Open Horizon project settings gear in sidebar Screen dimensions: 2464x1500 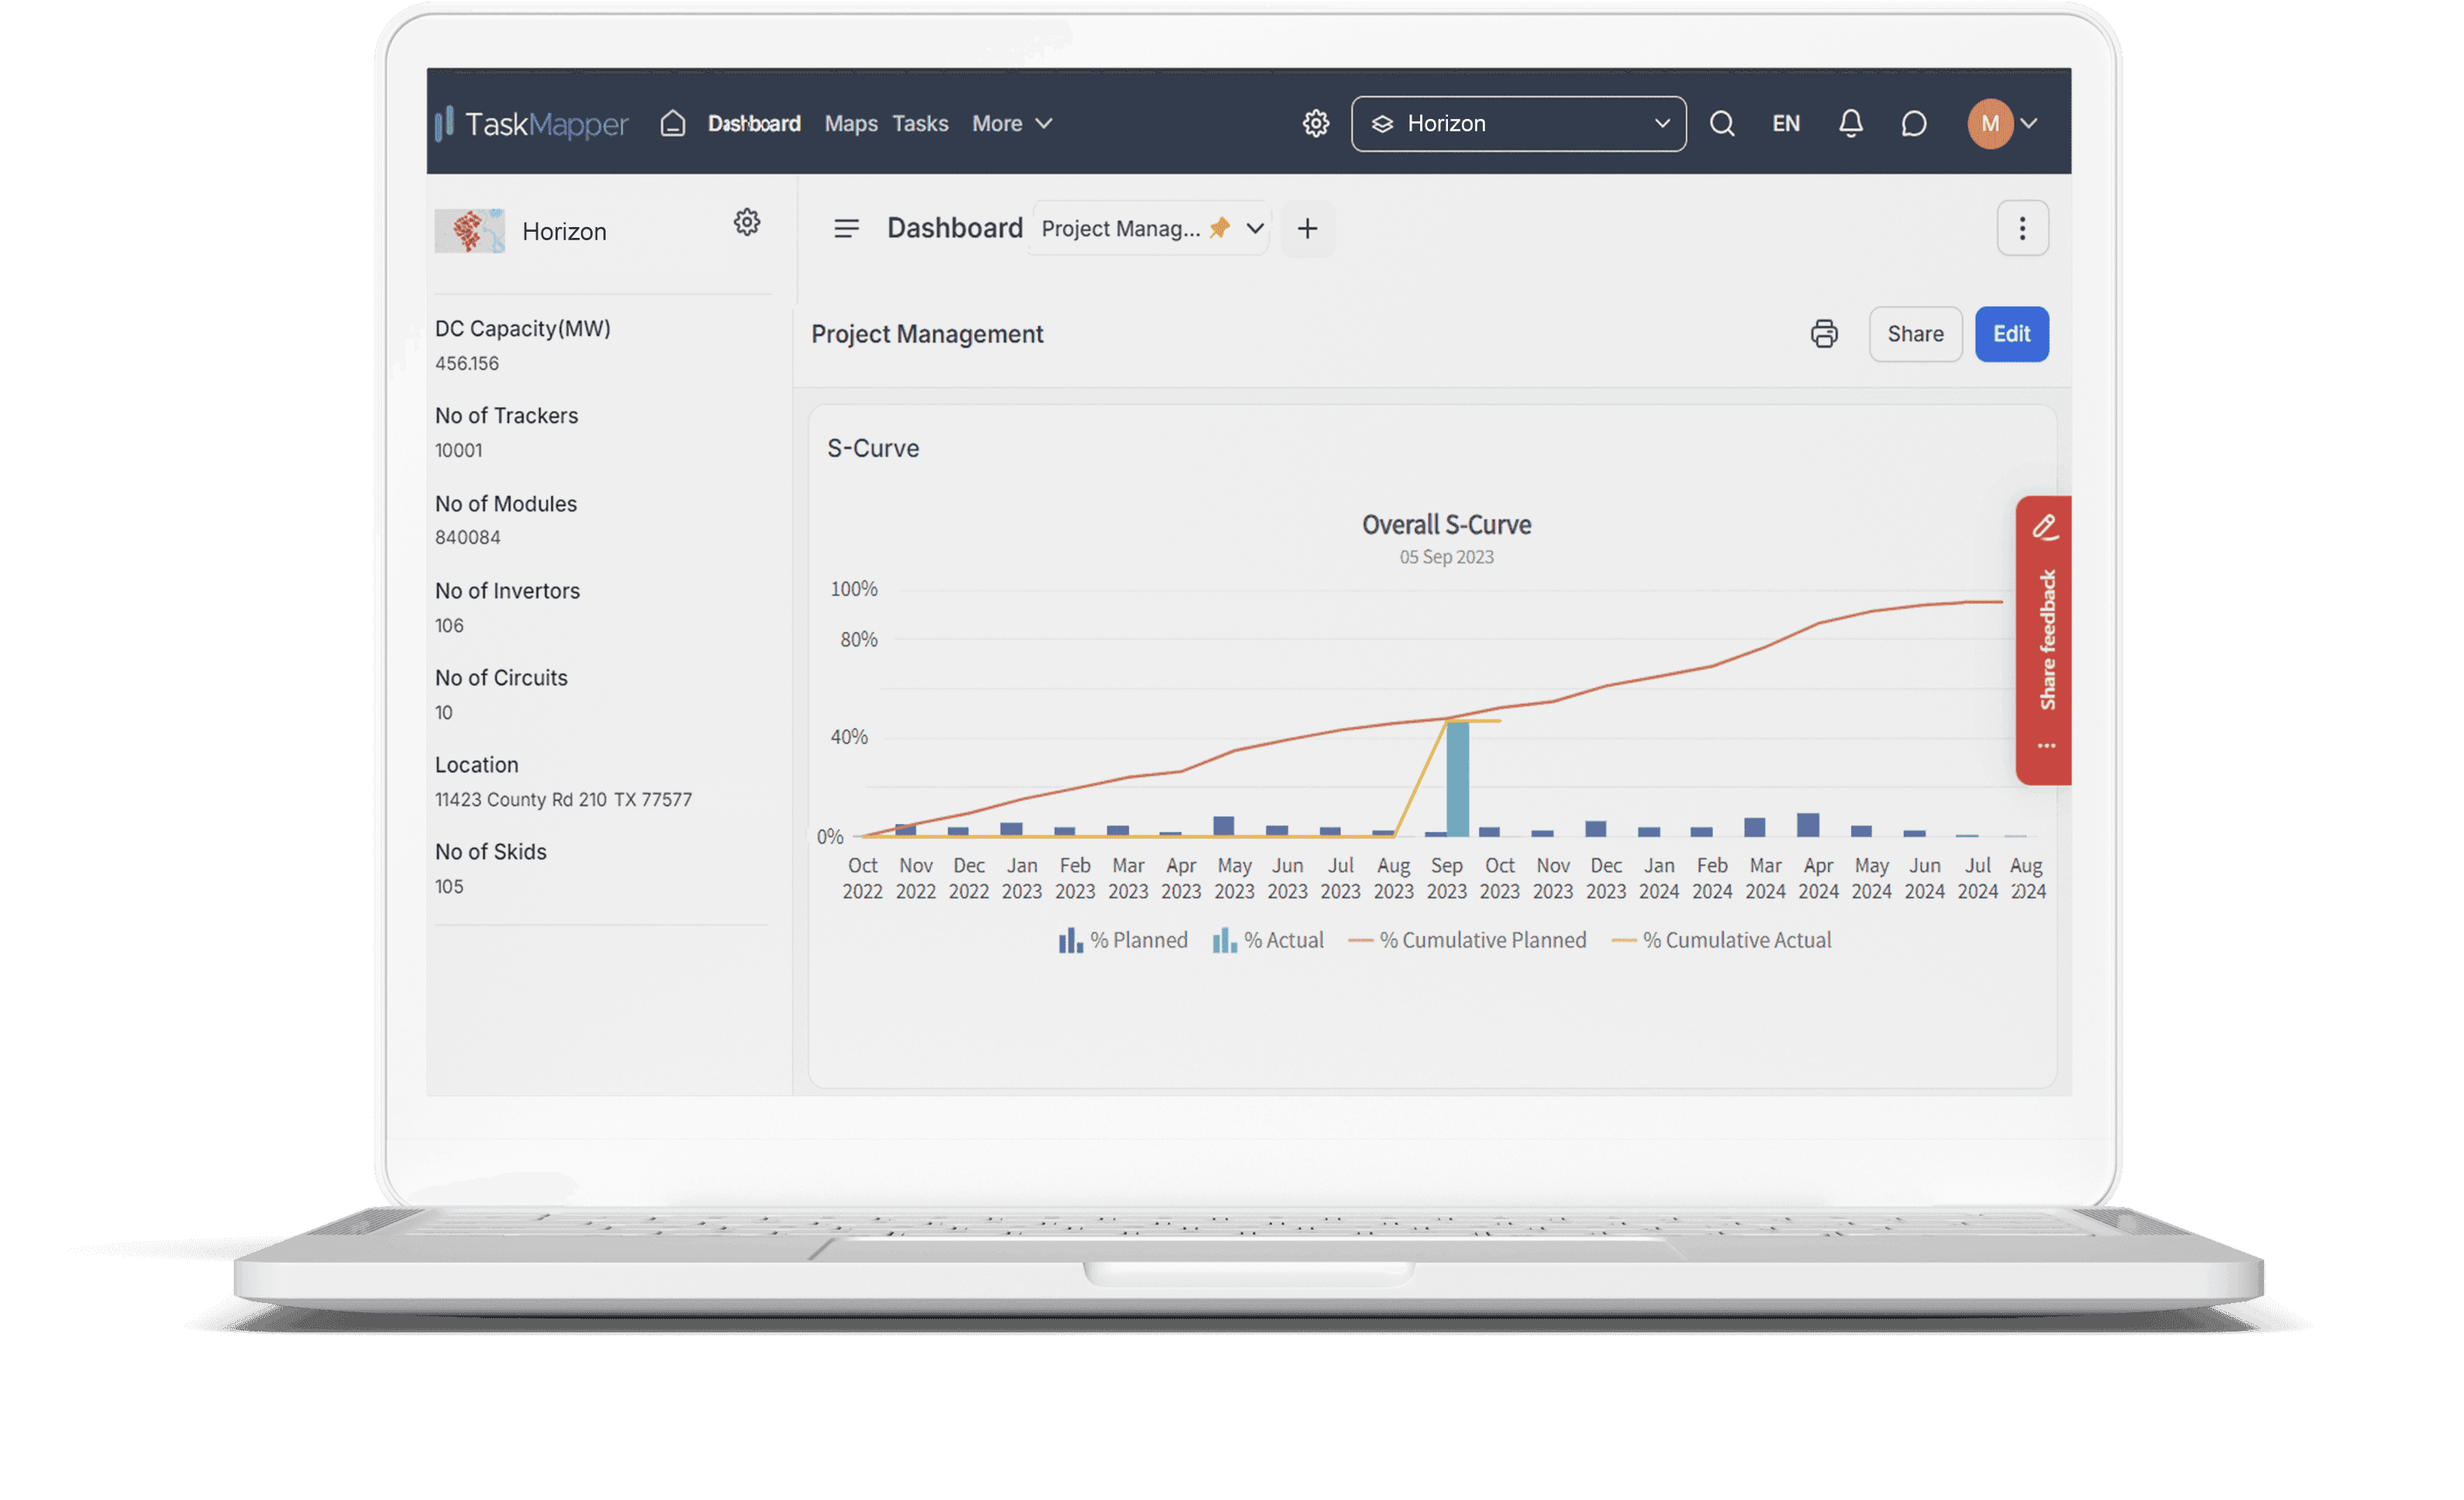click(747, 222)
